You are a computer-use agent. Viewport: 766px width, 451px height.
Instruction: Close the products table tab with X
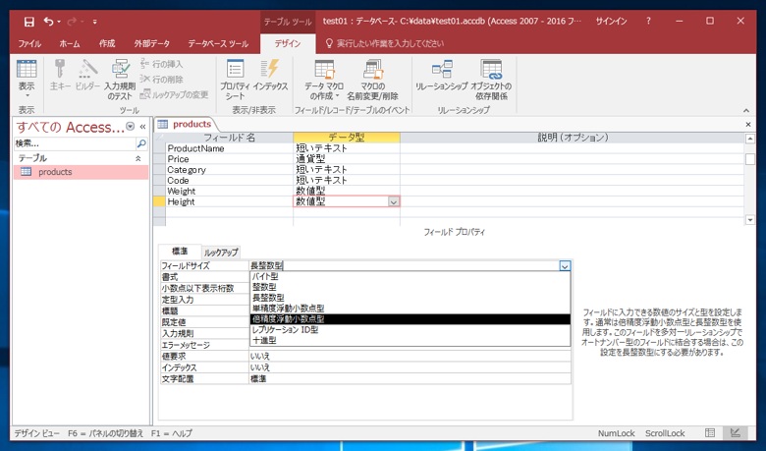pos(748,125)
